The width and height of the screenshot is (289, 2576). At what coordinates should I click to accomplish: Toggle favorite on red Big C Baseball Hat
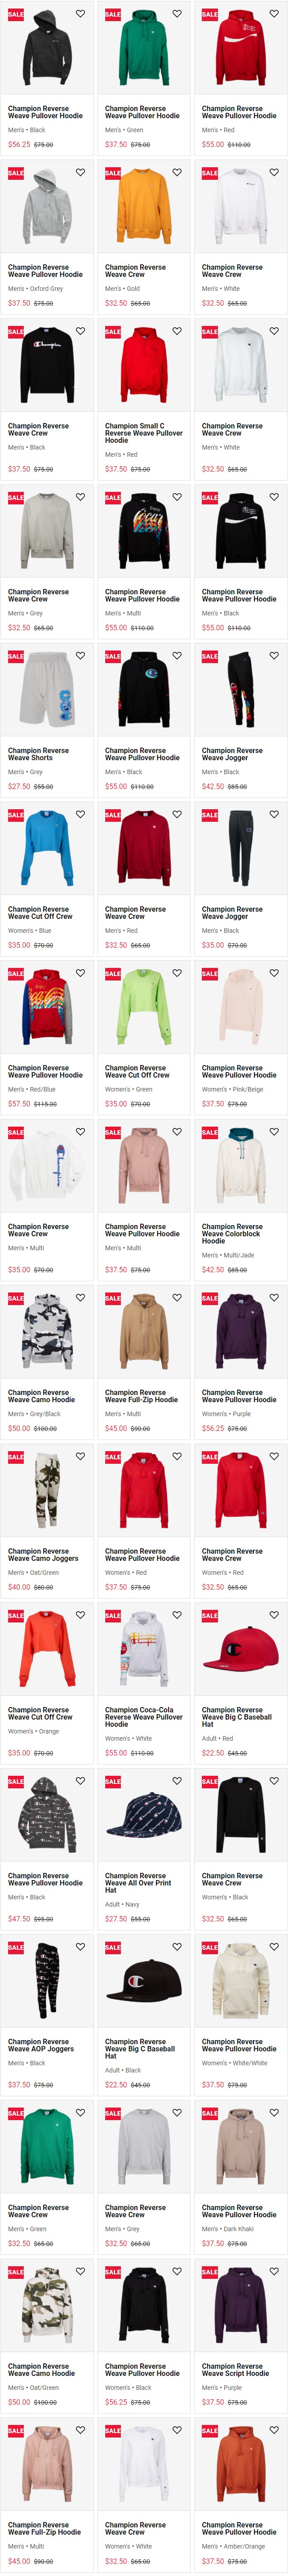274,1615
